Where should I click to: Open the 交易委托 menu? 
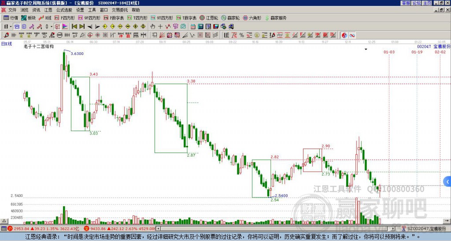pyautogui.click(x=120, y=10)
